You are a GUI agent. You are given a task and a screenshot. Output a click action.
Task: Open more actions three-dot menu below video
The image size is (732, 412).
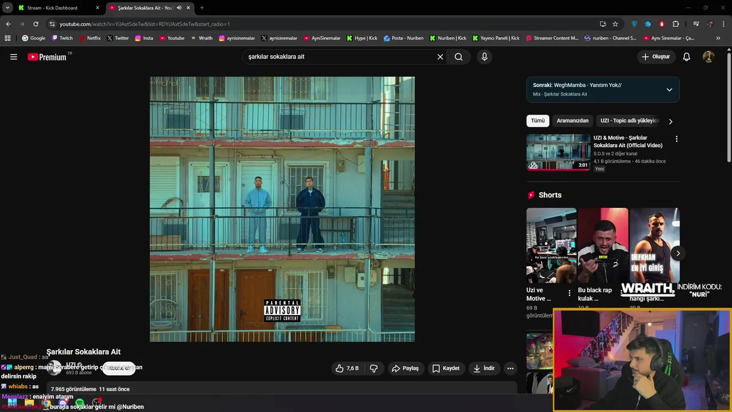(511, 369)
